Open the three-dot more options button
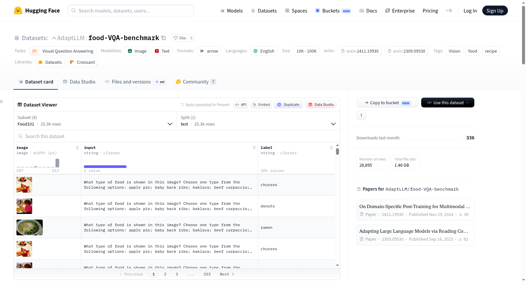The height and width of the screenshot is (283, 526). pyautogui.click(x=361, y=115)
